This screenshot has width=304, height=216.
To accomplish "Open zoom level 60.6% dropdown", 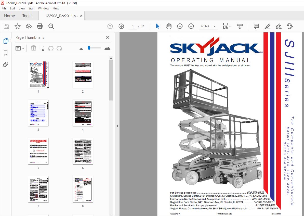I will tap(208, 26).
